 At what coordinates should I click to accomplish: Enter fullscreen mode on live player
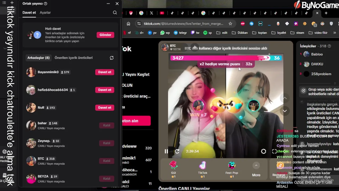click(274, 151)
